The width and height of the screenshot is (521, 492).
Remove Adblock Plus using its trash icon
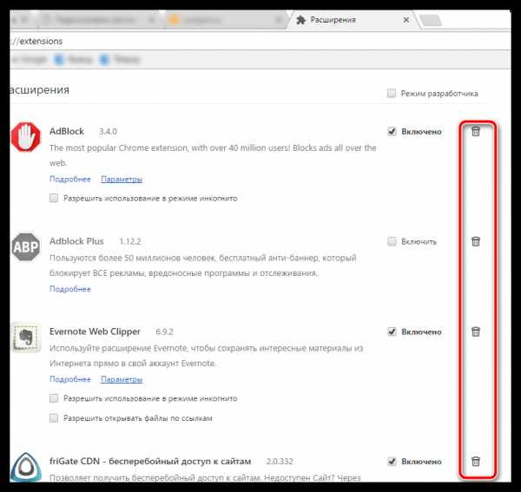[476, 241]
